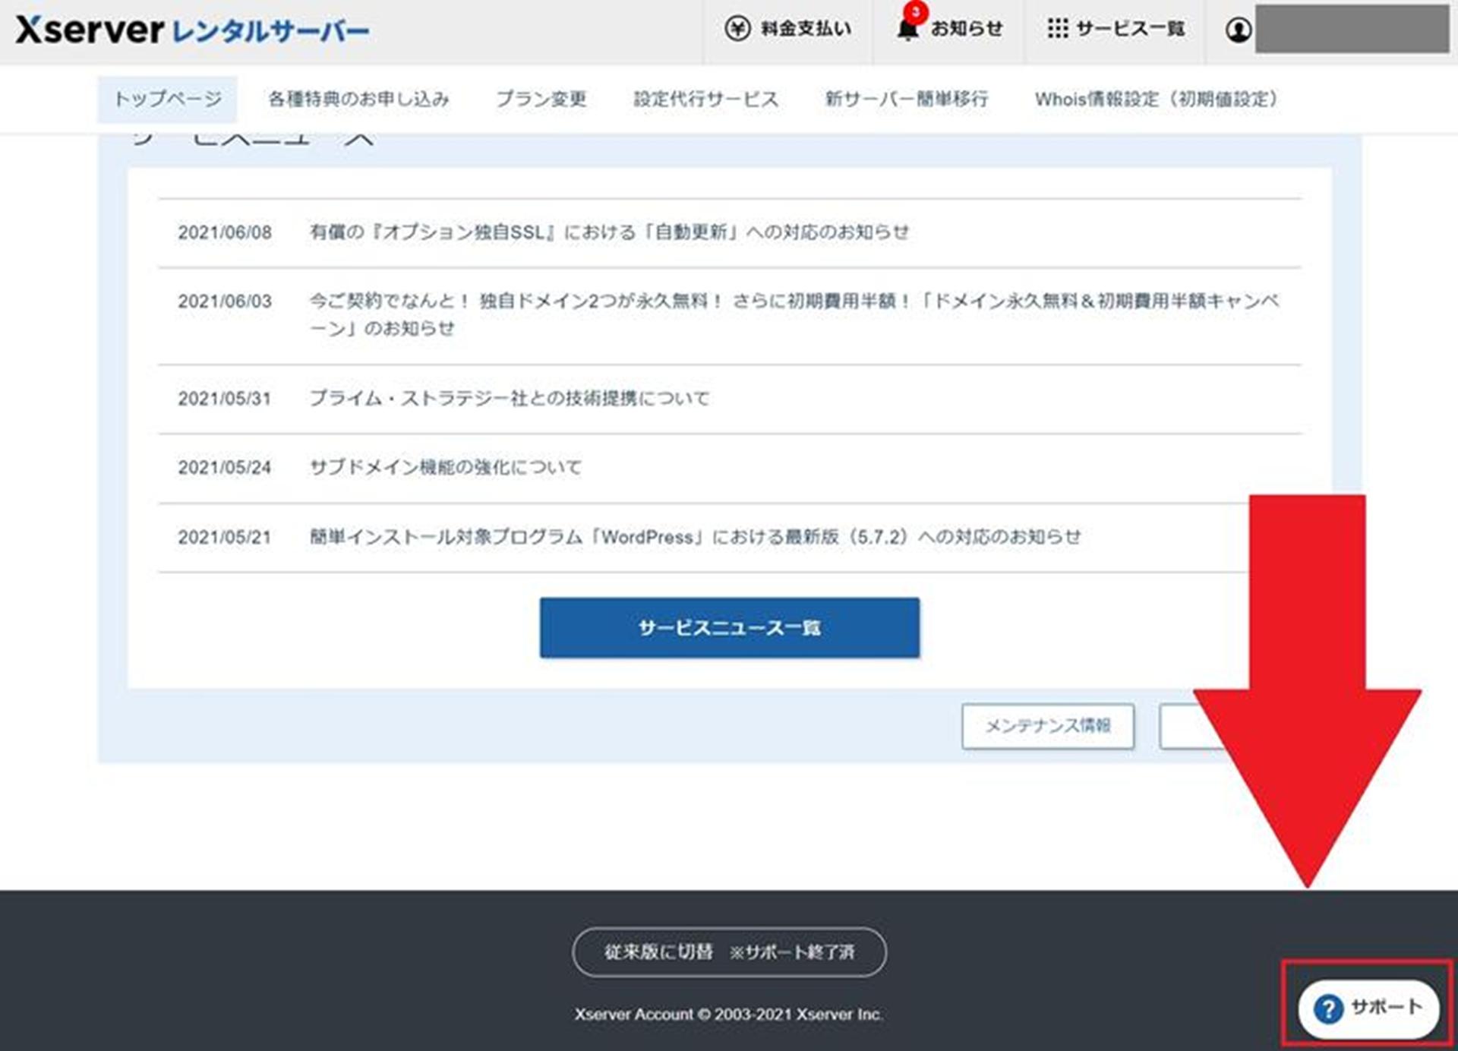This screenshot has width=1458, height=1051.
Task: Click the yen payment icon
Action: tap(737, 29)
